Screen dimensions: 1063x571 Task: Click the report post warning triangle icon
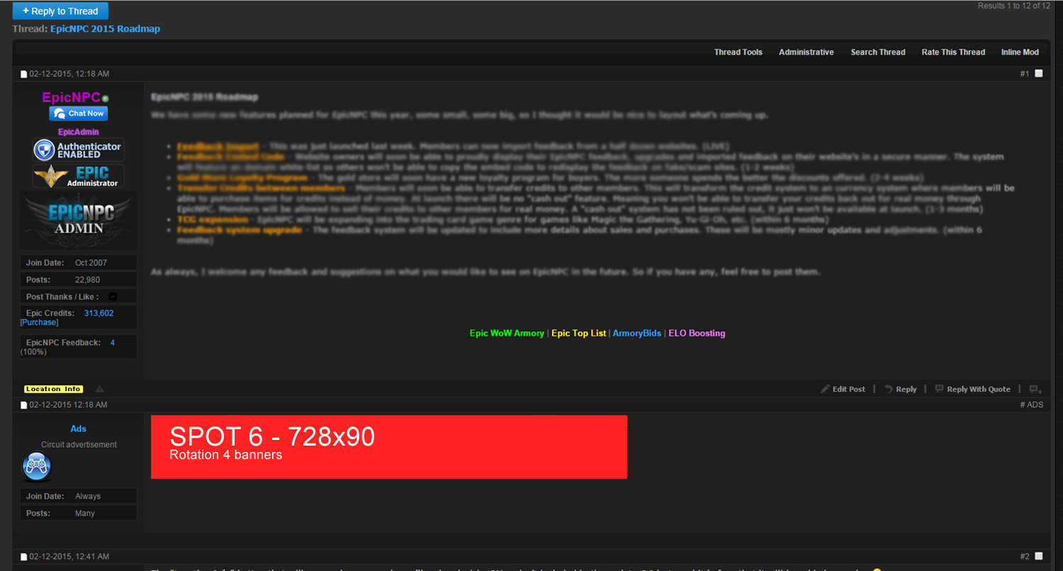click(x=99, y=389)
